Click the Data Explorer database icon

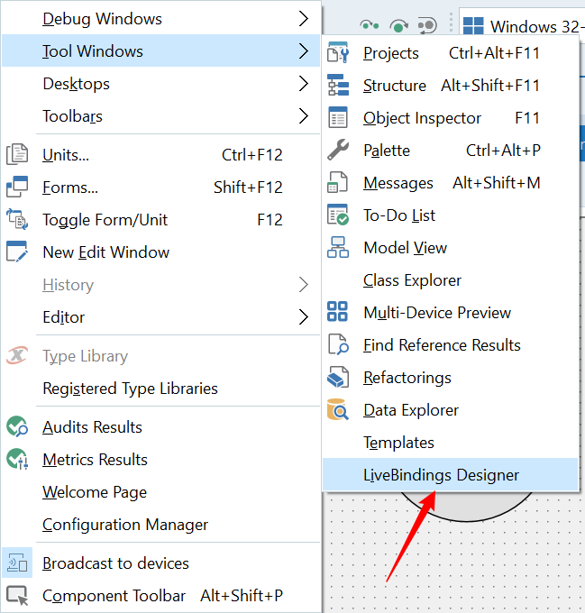(x=338, y=409)
